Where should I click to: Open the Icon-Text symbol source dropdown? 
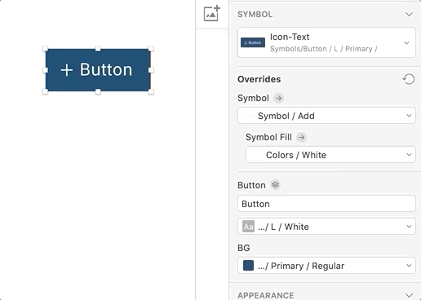[x=326, y=42]
